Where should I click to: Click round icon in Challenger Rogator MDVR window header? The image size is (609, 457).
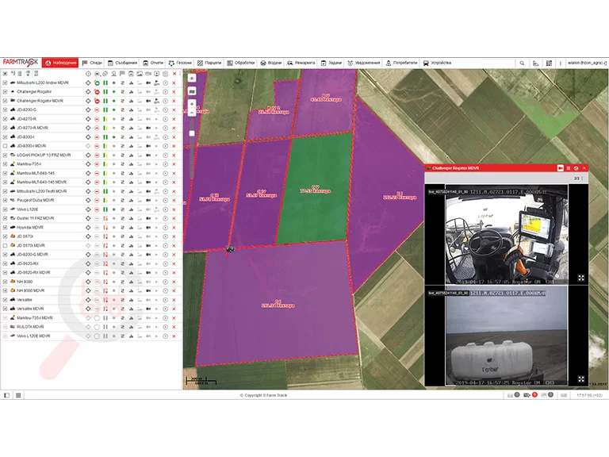[576, 168]
